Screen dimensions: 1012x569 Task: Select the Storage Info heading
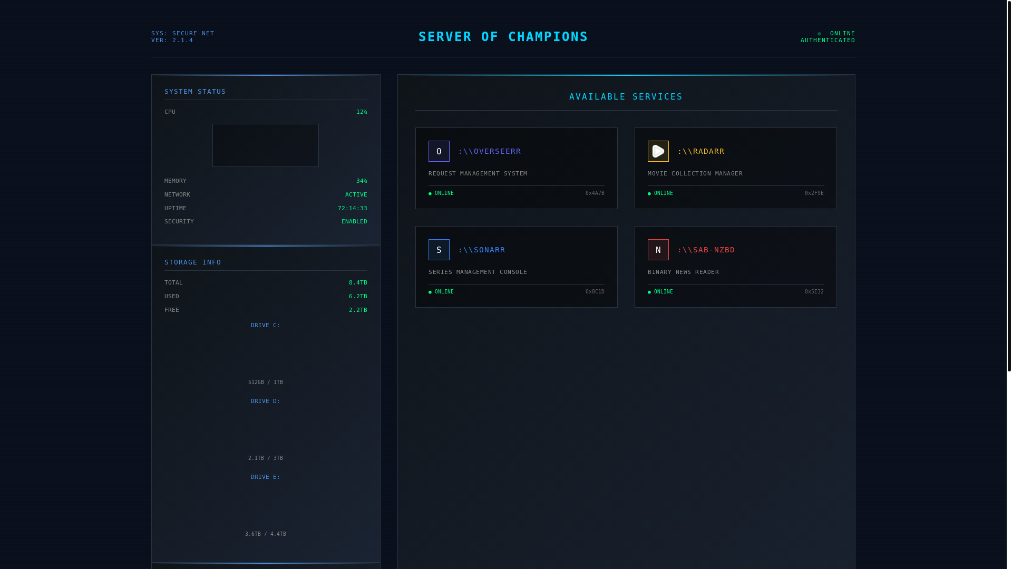tap(193, 262)
